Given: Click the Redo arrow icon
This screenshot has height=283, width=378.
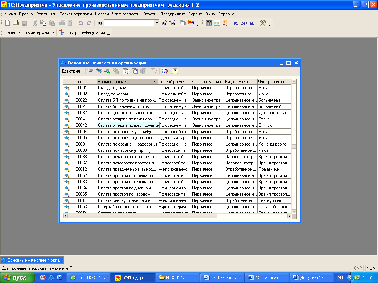Looking at the screenshot, I should tap(89, 23).
